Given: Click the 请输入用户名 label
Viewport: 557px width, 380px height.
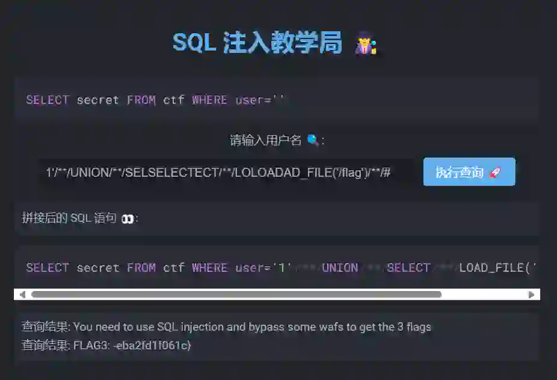Looking at the screenshot, I should click(265, 140).
